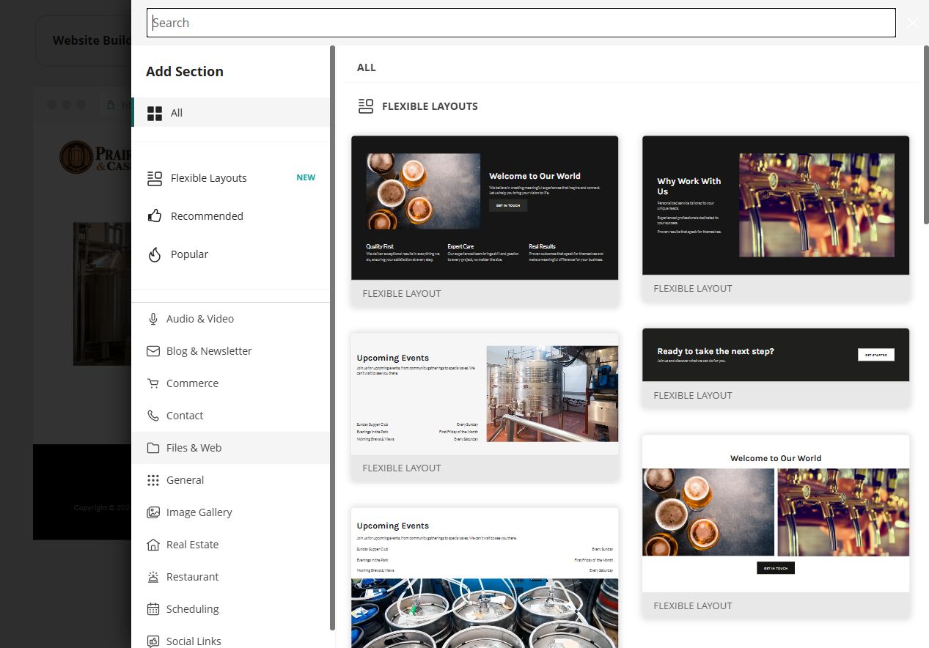Image resolution: width=929 pixels, height=648 pixels.
Task: Click the section search field
Action: (521, 23)
